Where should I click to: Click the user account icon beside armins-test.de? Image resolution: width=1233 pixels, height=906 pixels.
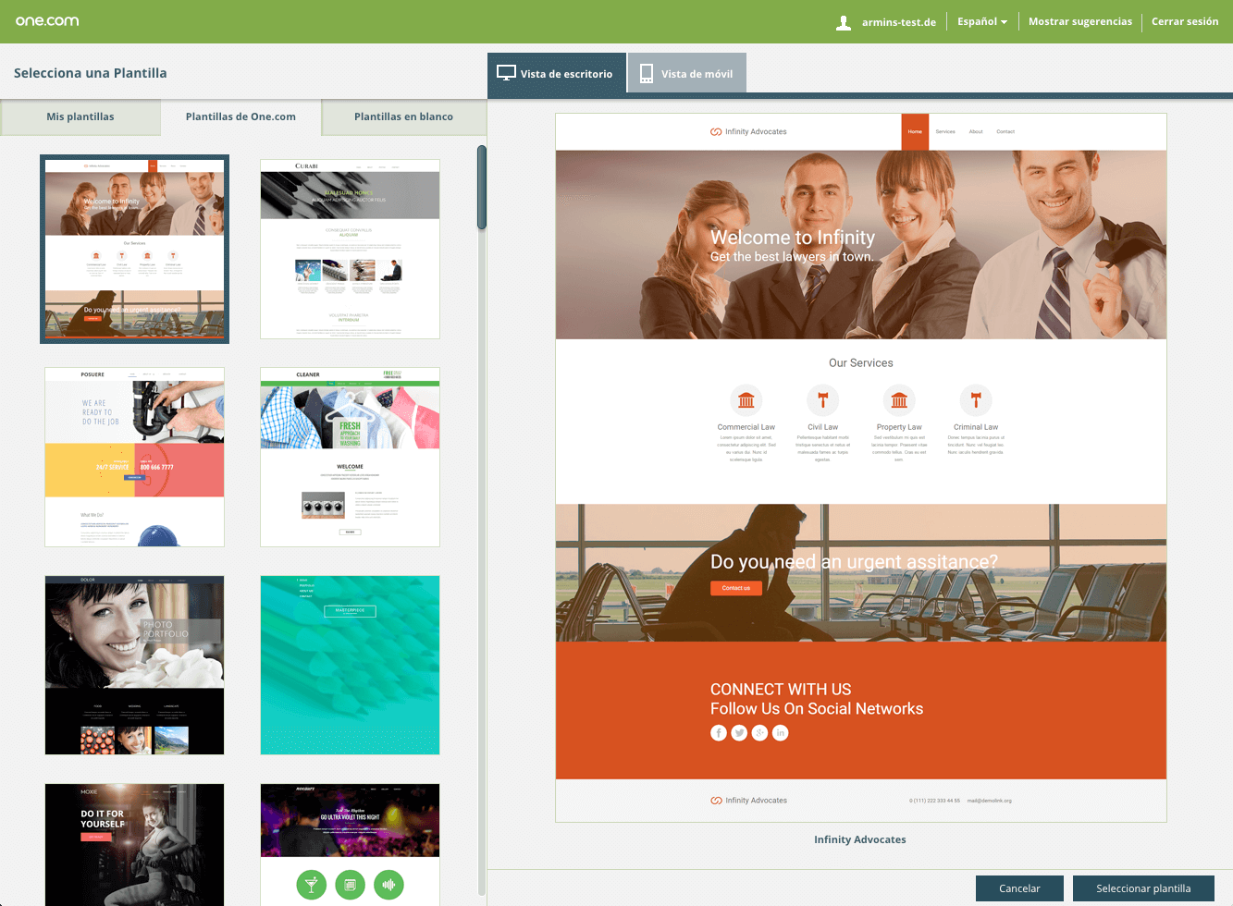[844, 22]
